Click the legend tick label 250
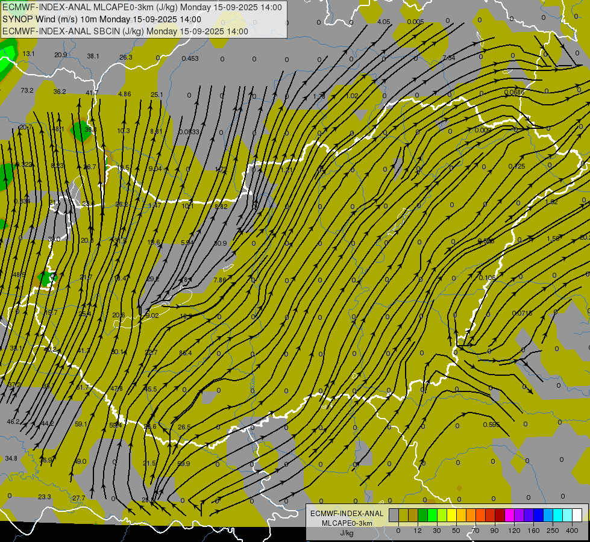This screenshot has width=590, height=542. pos(553,531)
